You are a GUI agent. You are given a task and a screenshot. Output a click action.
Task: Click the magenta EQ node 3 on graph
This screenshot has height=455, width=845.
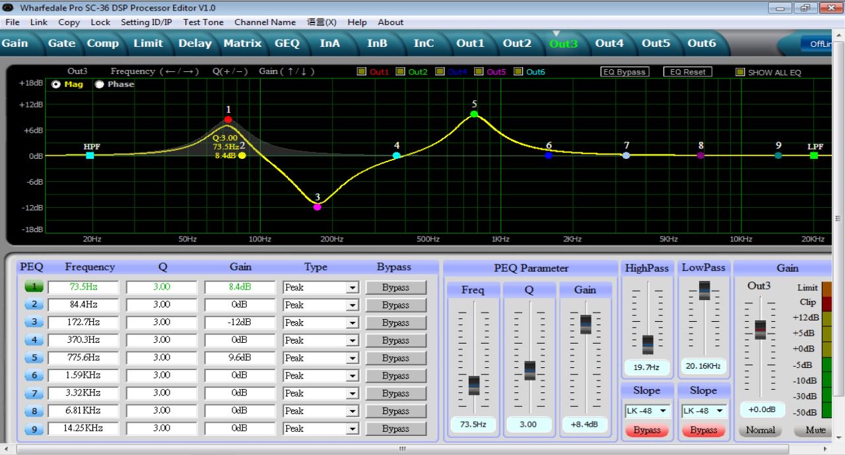tap(318, 207)
